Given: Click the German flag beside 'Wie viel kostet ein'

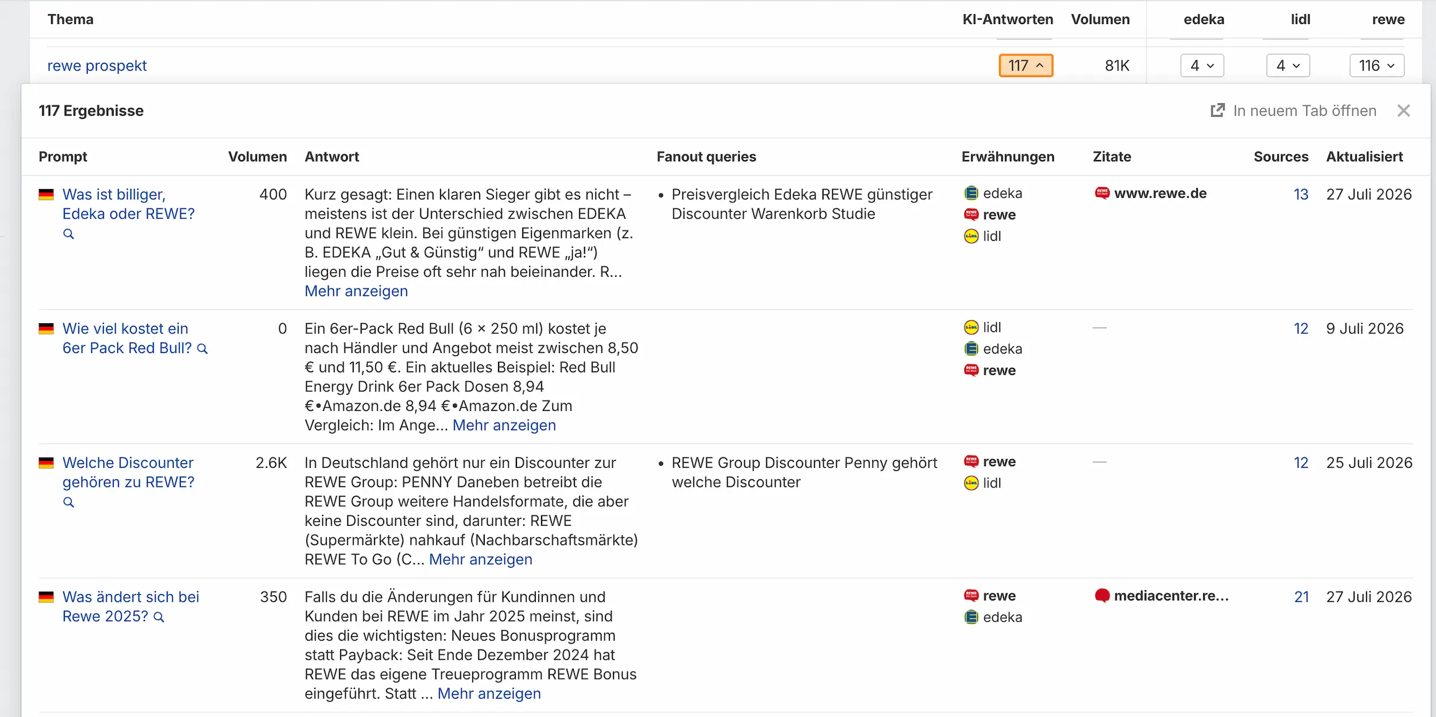Looking at the screenshot, I should pos(46,329).
